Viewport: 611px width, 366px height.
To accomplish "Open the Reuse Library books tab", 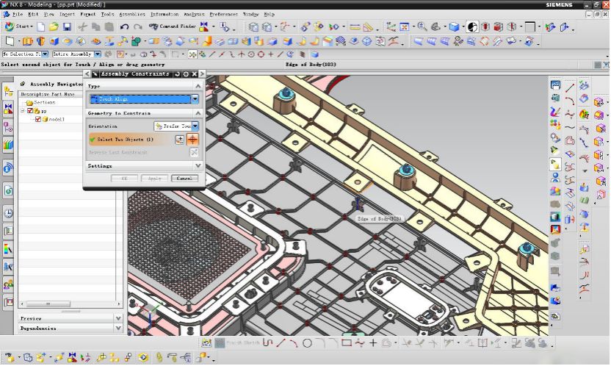I will coord(8,146).
